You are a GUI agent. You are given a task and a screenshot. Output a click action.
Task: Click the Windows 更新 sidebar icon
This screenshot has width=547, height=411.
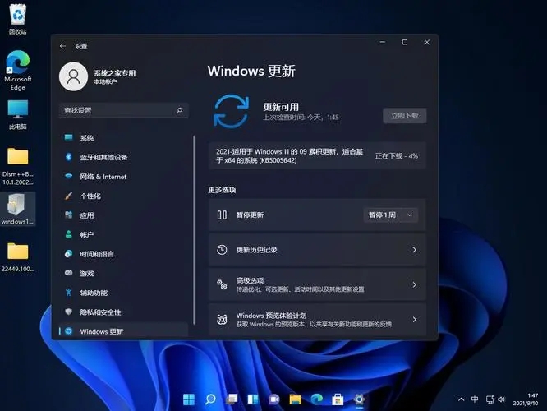[69, 331]
